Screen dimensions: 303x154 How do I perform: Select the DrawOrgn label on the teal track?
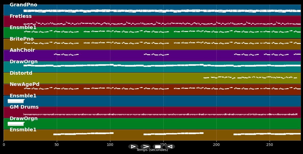coord(23,62)
